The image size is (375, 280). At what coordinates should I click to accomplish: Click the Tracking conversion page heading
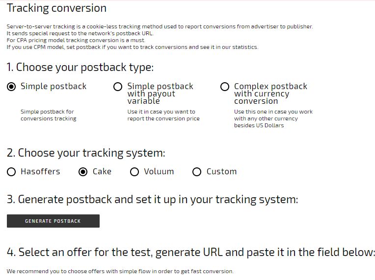(x=56, y=8)
